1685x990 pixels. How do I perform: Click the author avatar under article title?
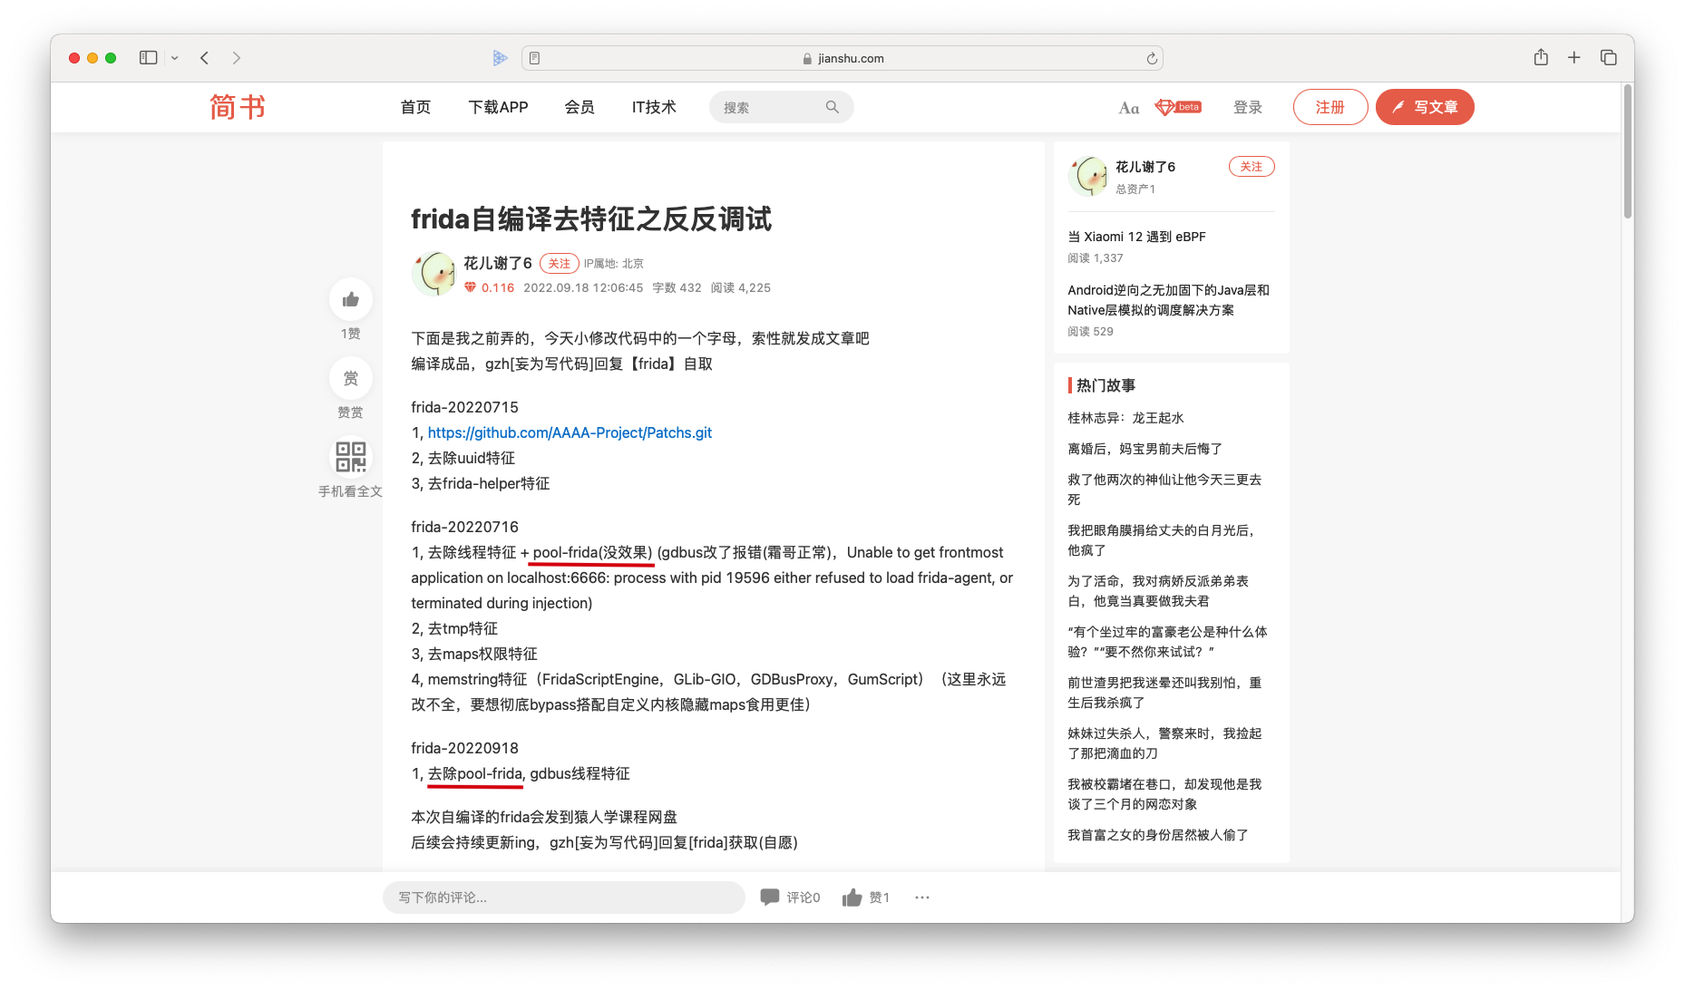(x=433, y=274)
